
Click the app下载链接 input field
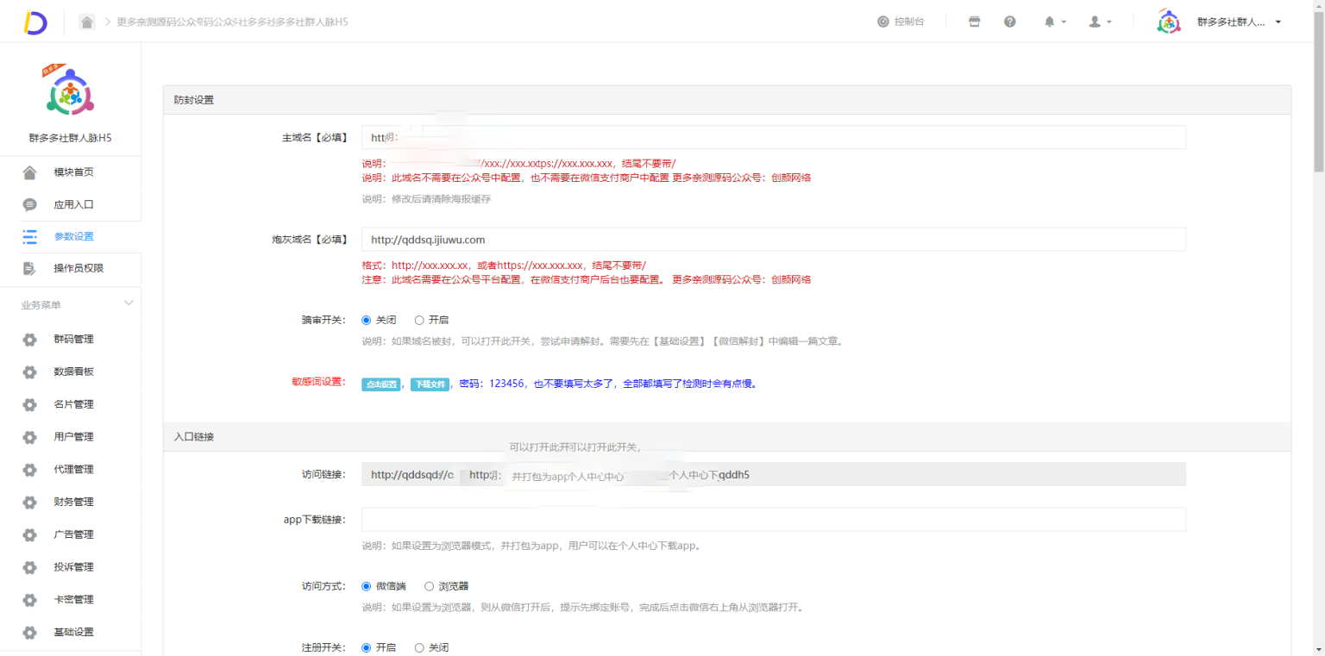click(773, 520)
